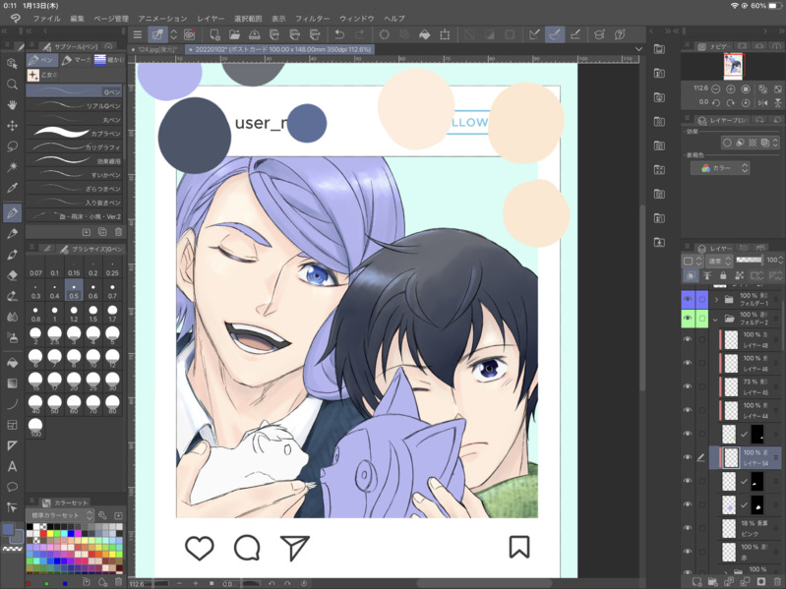Select brush size 0.7
Image resolution: width=786 pixels, height=589 pixels.
click(112, 291)
